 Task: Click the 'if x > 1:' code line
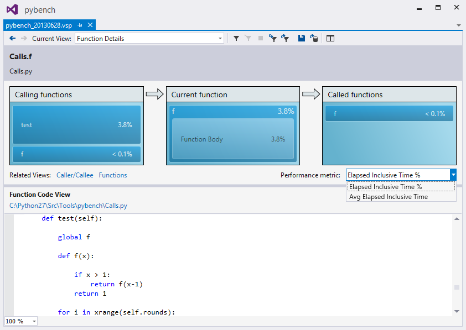[92, 275]
